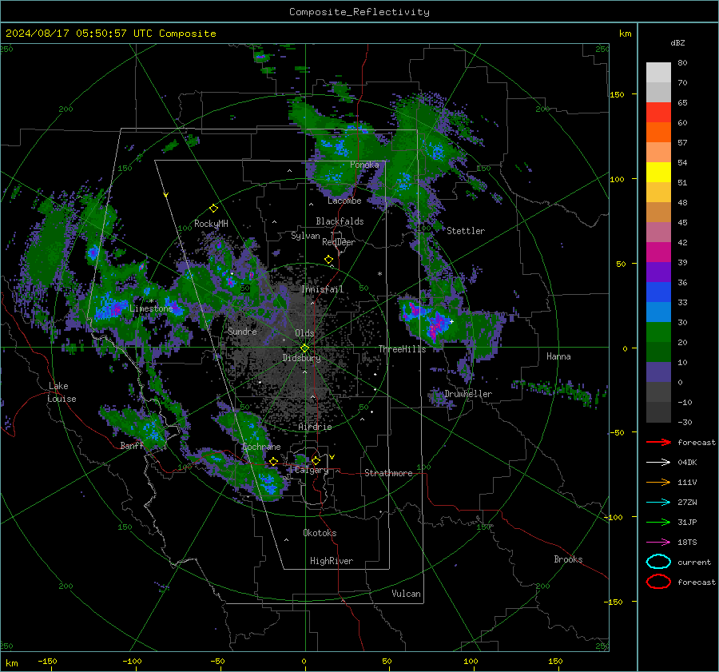Click the yellow diamond marker near RockyMH

(x=213, y=209)
